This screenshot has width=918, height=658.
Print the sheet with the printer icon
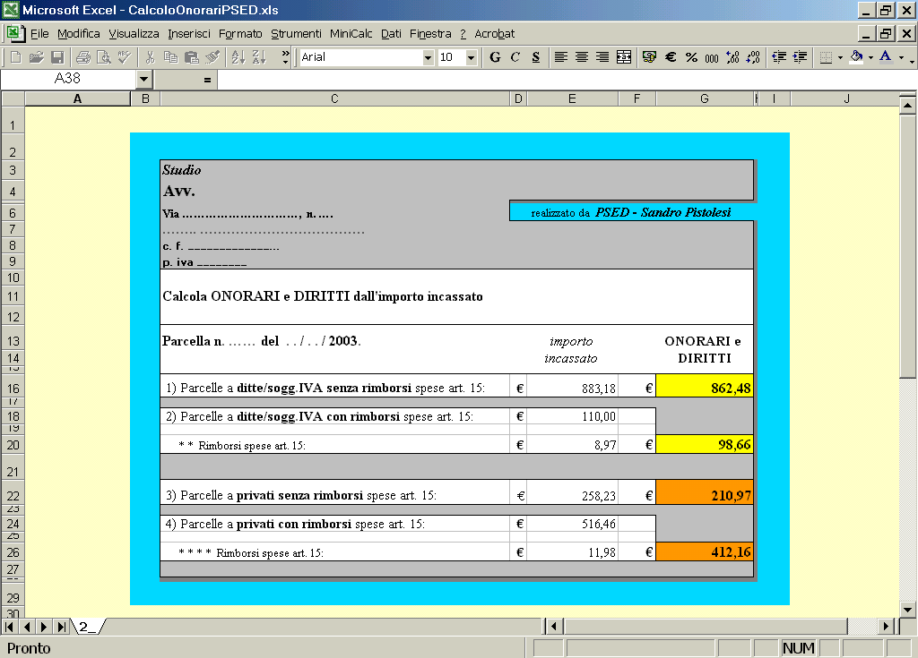pyautogui.click(x=83, y=57)
